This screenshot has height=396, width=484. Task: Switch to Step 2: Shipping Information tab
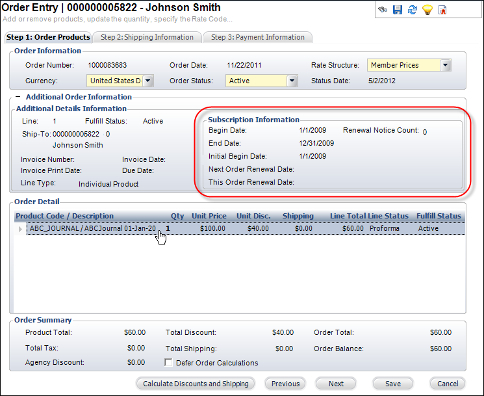point(147,37)
